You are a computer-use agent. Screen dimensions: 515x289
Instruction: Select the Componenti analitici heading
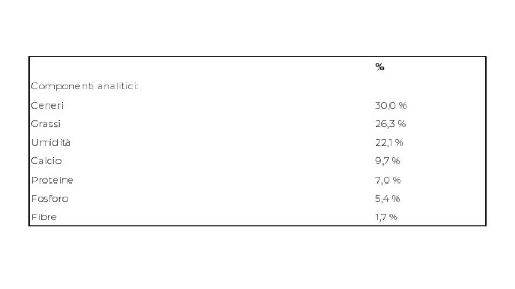point(84,87)
